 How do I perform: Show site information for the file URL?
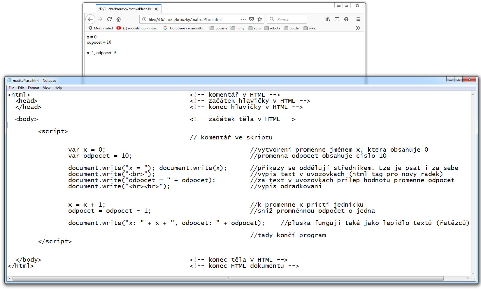144,19
